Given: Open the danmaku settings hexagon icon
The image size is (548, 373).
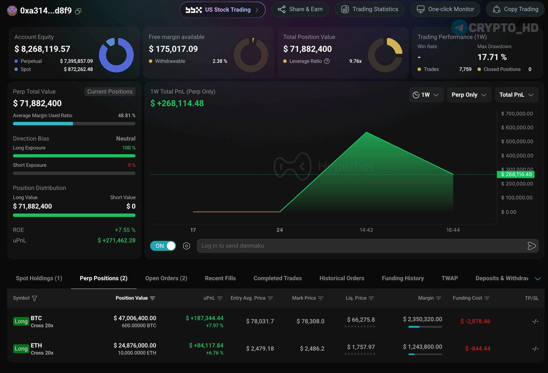Looking at the screenshot, I should coord(186,246).
